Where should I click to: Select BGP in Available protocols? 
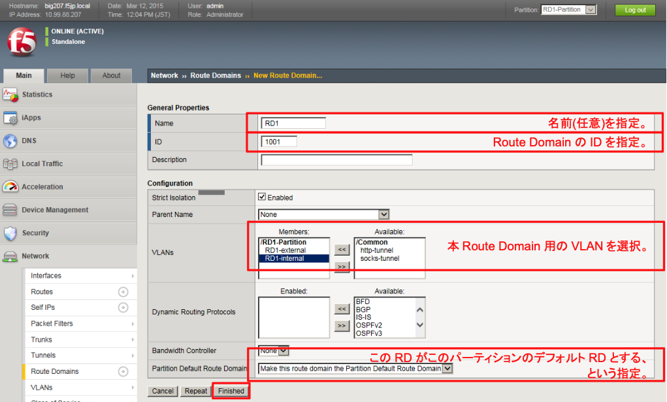coord(363,310)
